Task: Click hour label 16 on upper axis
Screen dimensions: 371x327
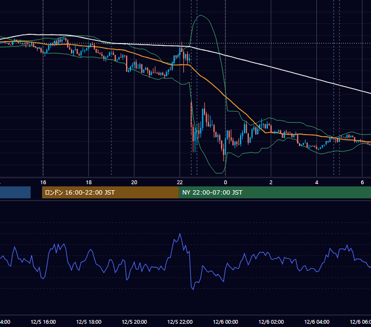Action: pyautogui.click(x=43, y=182)
